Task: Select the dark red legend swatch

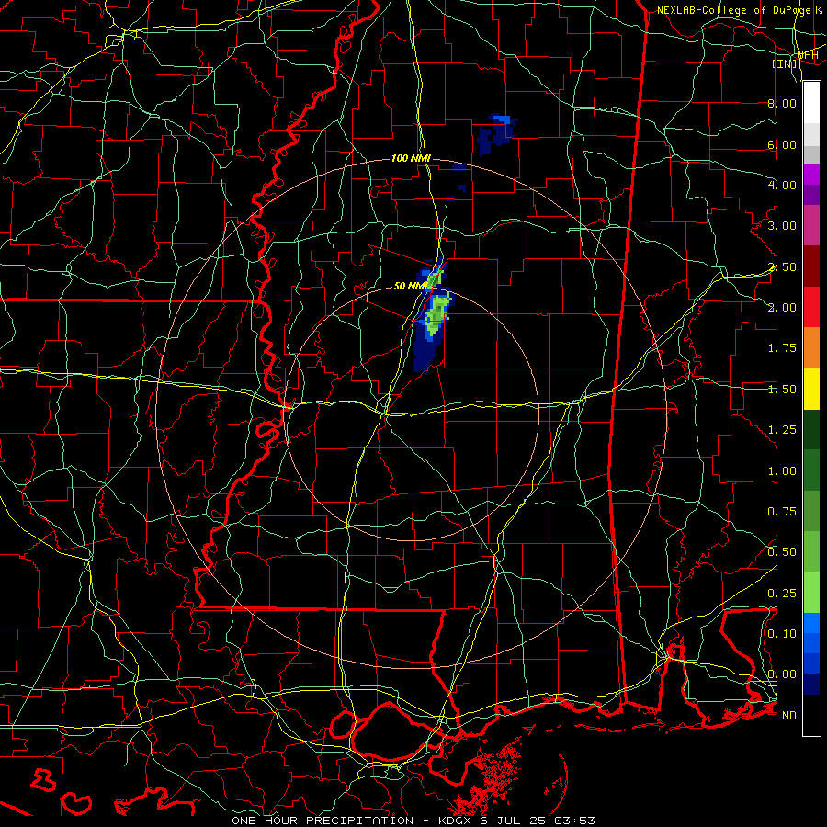Action: (811, 266)
